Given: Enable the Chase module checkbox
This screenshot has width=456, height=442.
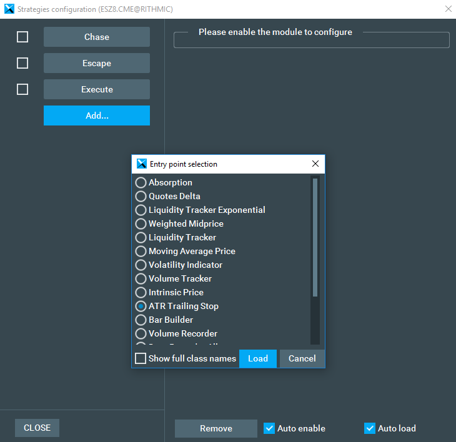Looking at the screenshot, I should click(x=22, y=37).
